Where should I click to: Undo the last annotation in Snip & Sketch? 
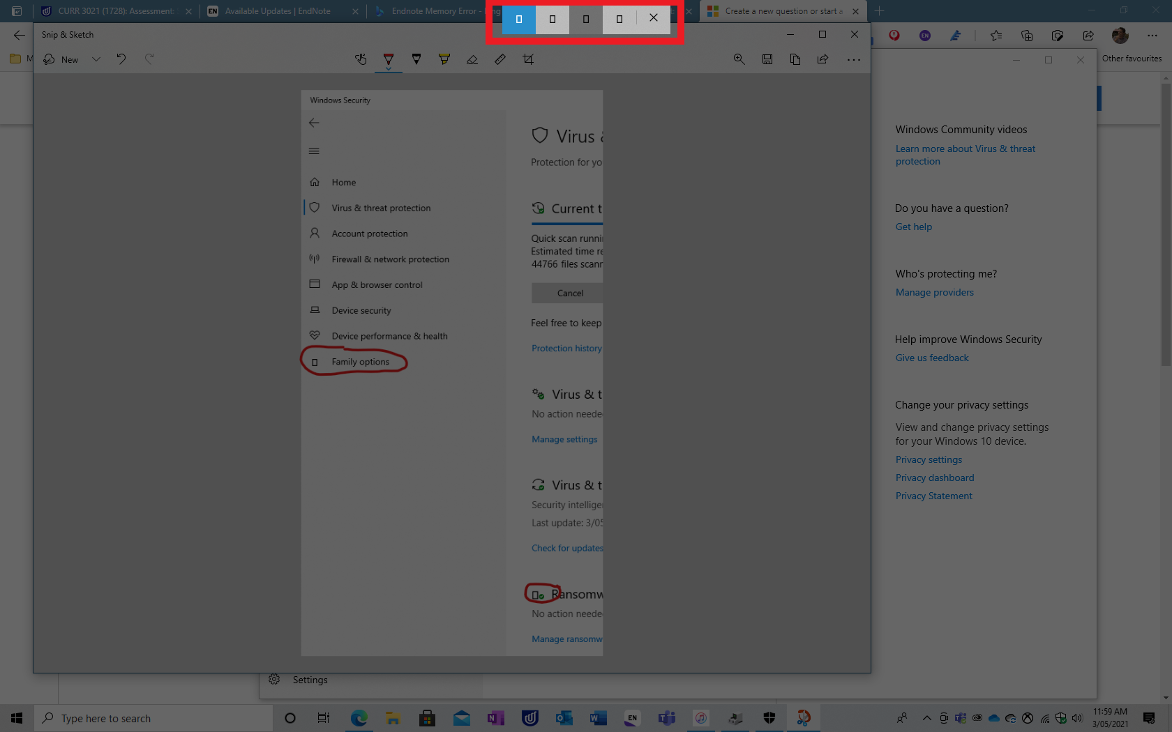click(x=121, y=59)
